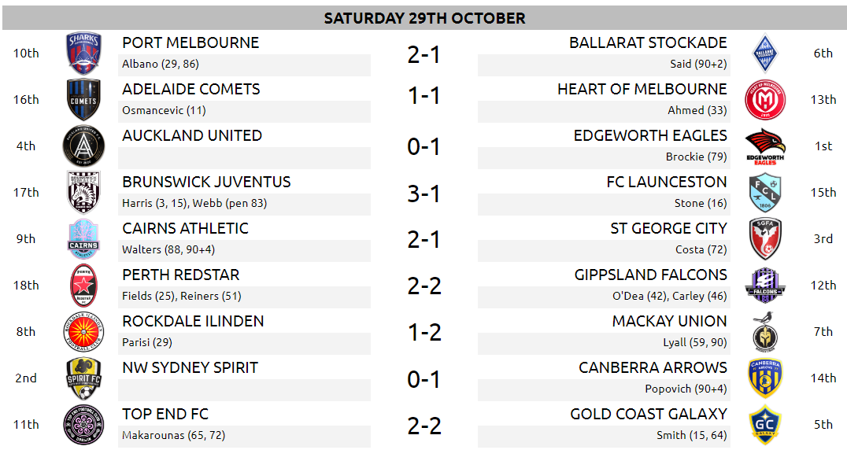Open the Auckland United circular logo
This screenshot has width=847, height=461.
point(83,146)
